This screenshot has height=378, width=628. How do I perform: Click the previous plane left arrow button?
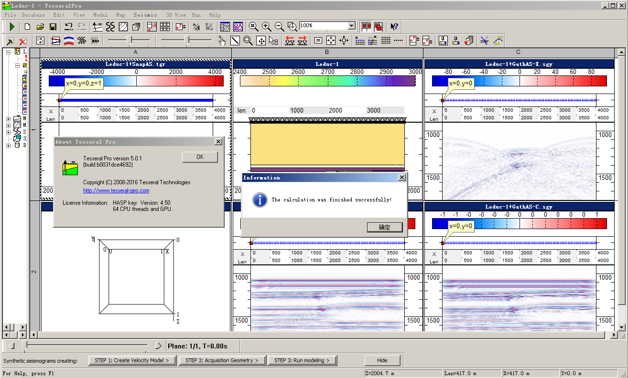click(x=11, y=346)
